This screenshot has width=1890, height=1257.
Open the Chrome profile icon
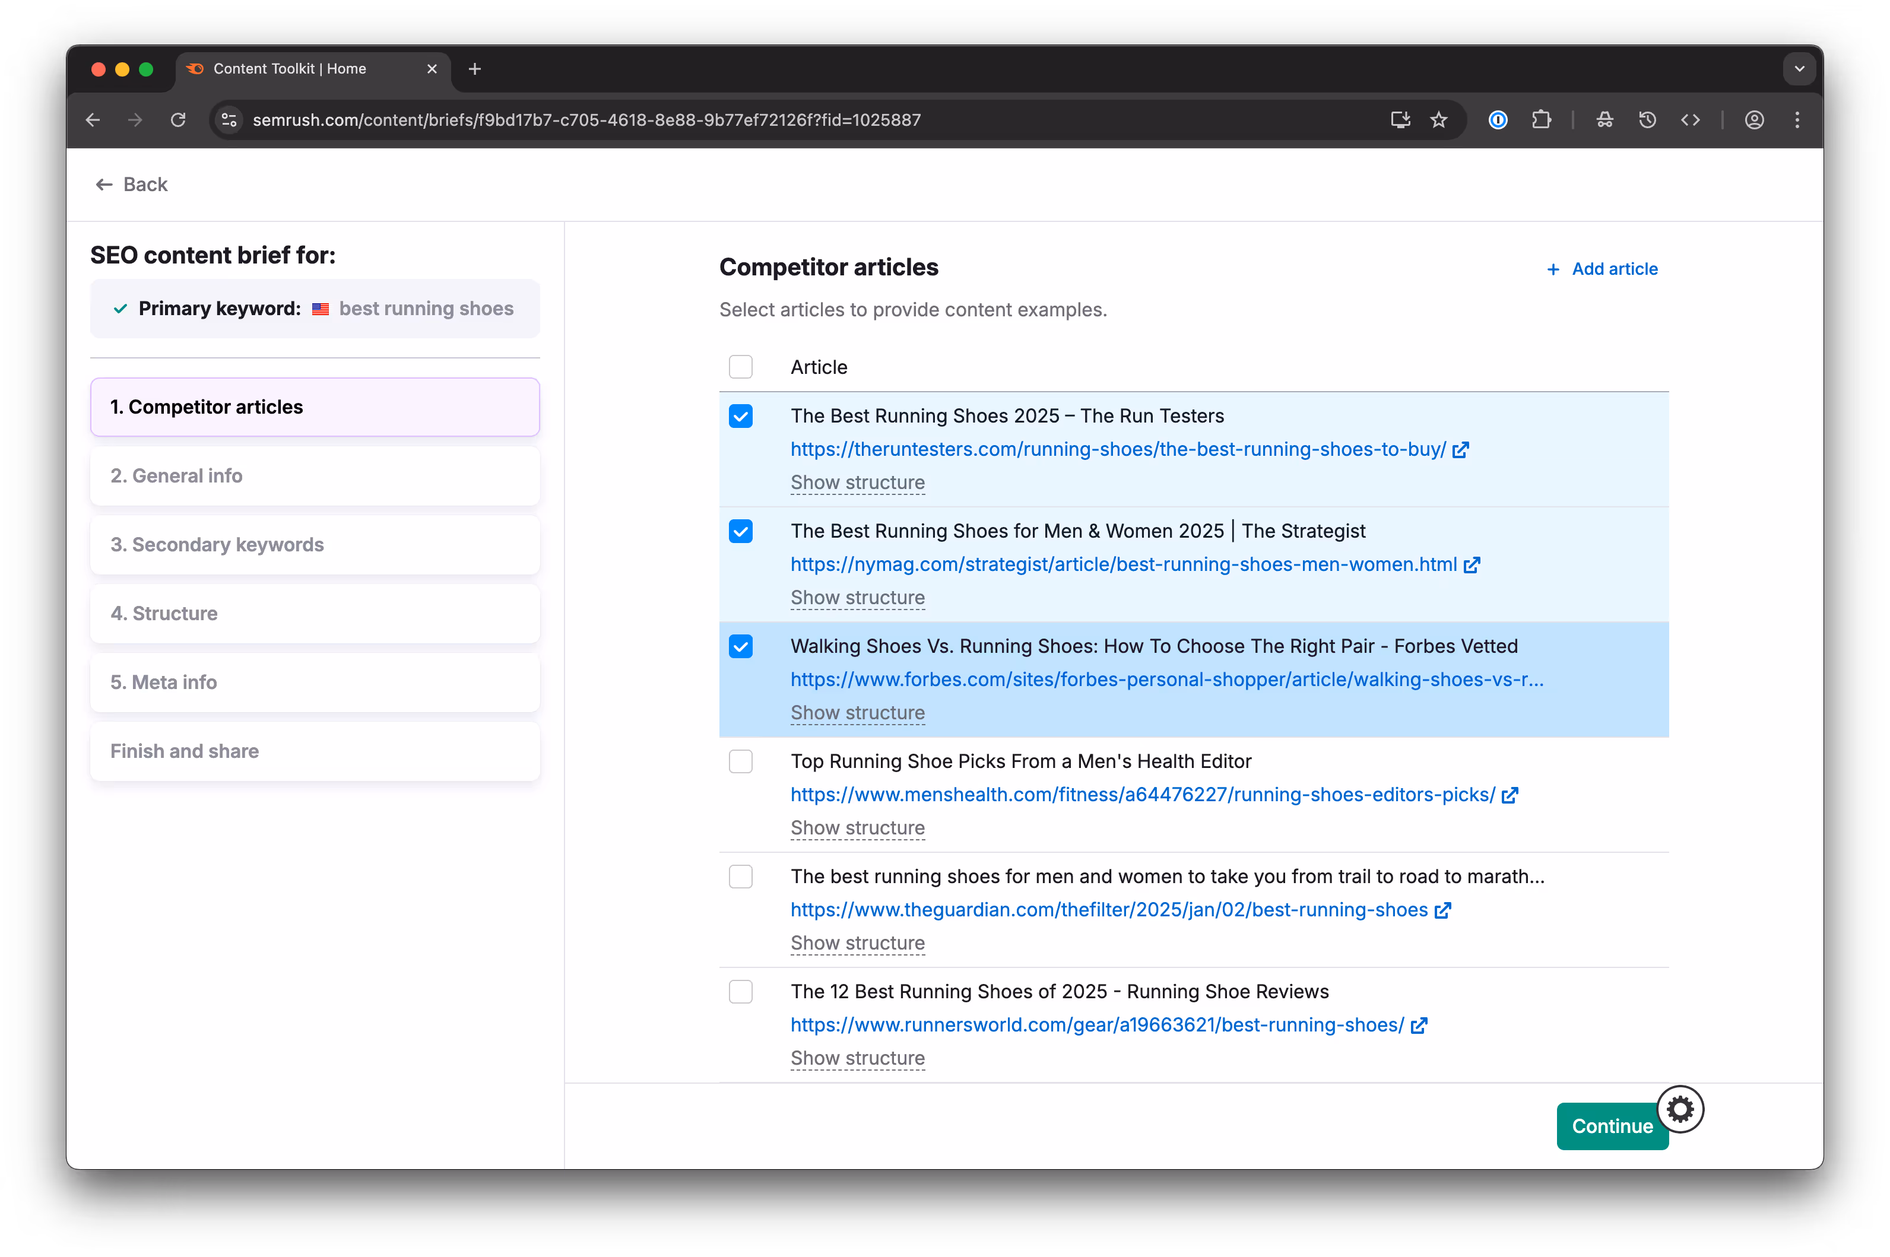pyautogui.click(x=1753, y=120)
